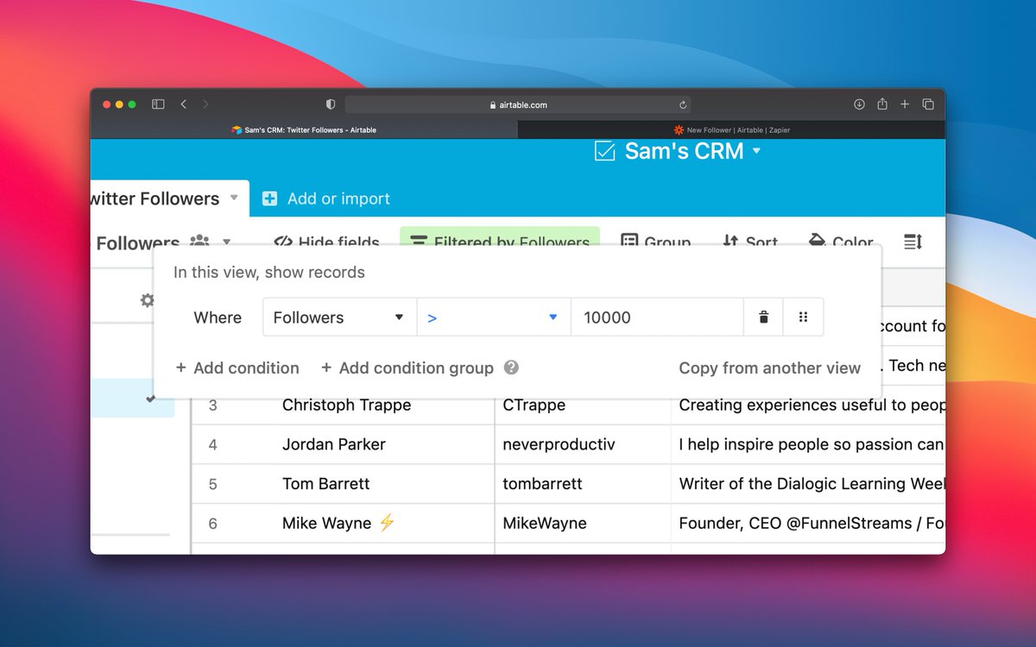Open a new tab with the plus icon
The width and height of the screenshot is (1036, 647).
coord(905,104)
